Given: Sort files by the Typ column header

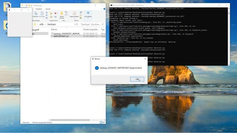Looking at the screenshot, I should click(x=103, y=30).
